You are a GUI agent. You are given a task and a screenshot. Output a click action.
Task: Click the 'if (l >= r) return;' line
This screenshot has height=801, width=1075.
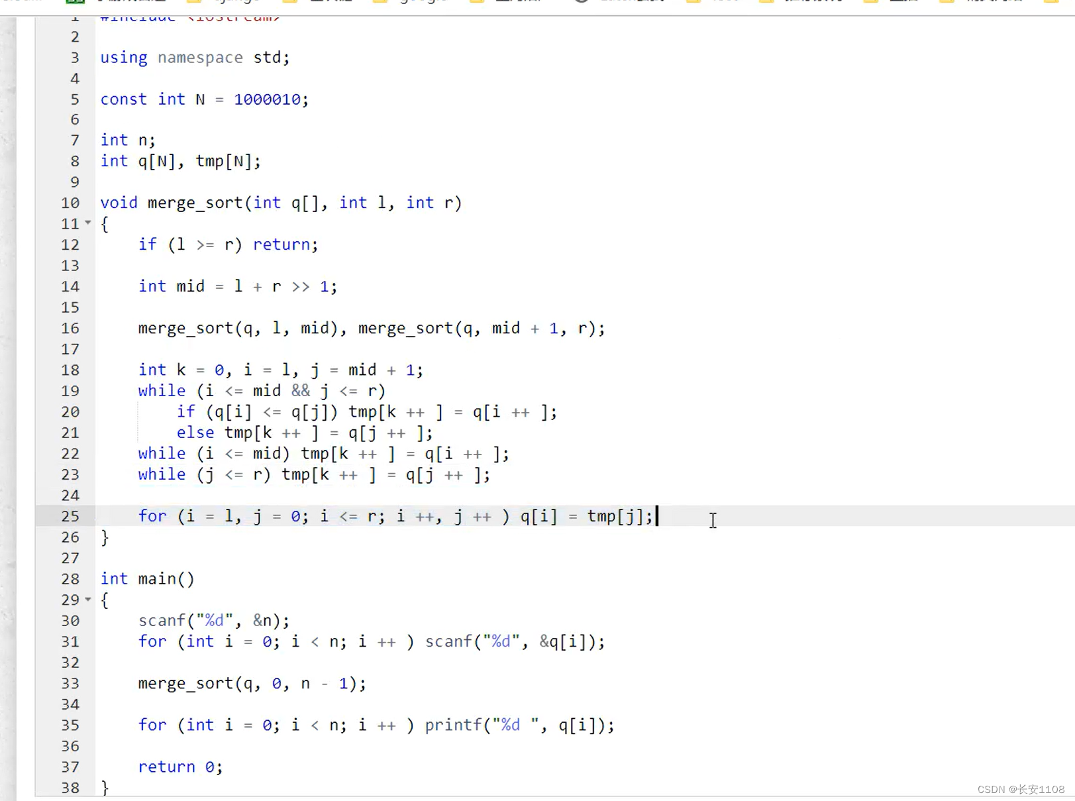(228, 244)
